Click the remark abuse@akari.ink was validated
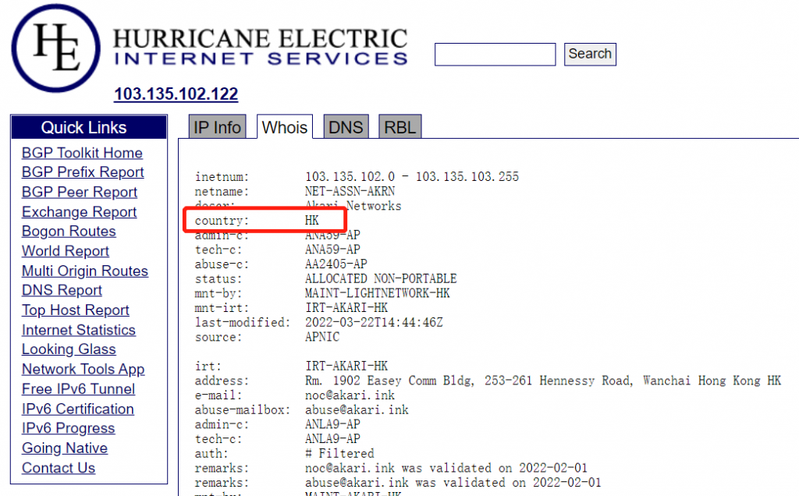Image resolution: width=799 pixels, height=496 pixels. coord(453,483)
